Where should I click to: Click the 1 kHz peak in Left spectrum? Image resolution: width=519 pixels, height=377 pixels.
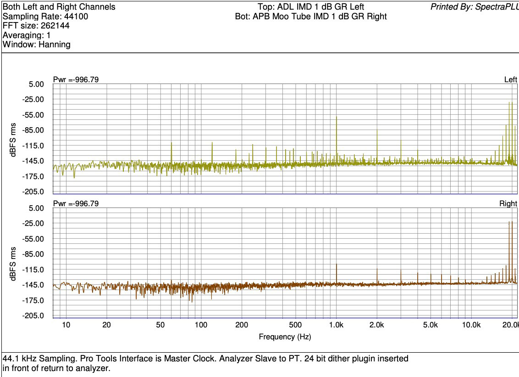337,138
